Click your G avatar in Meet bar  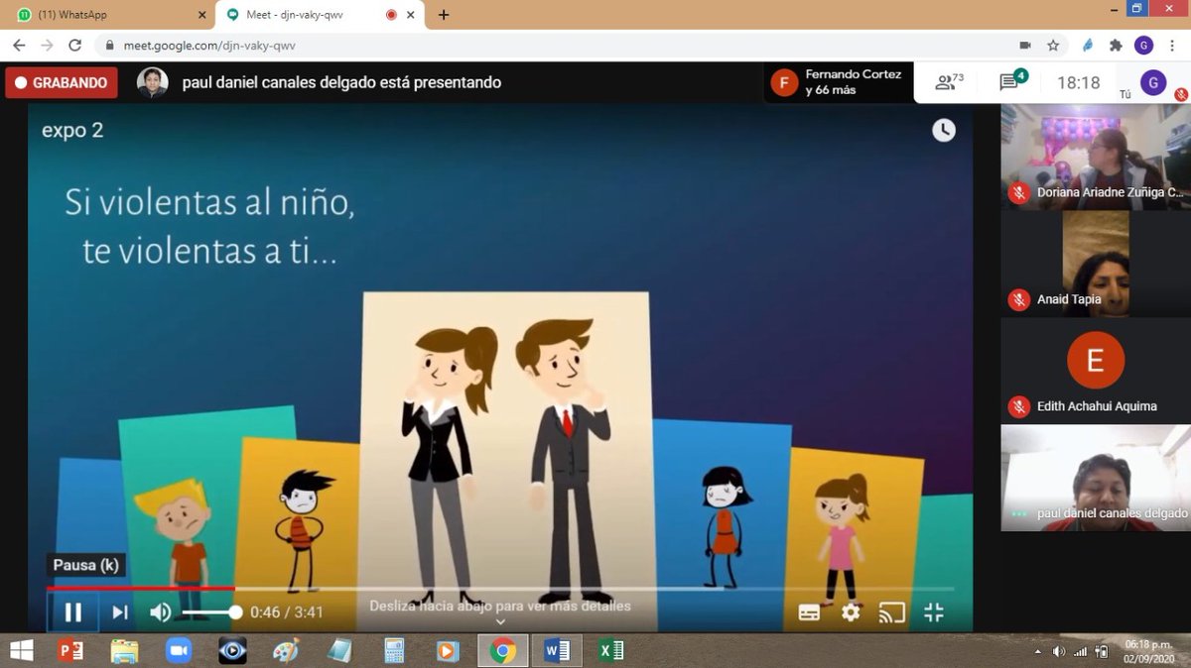(x=1152, y=82)
